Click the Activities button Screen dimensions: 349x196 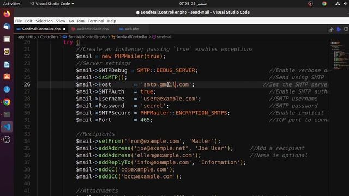pyautogui.click(x=11, y=4)
